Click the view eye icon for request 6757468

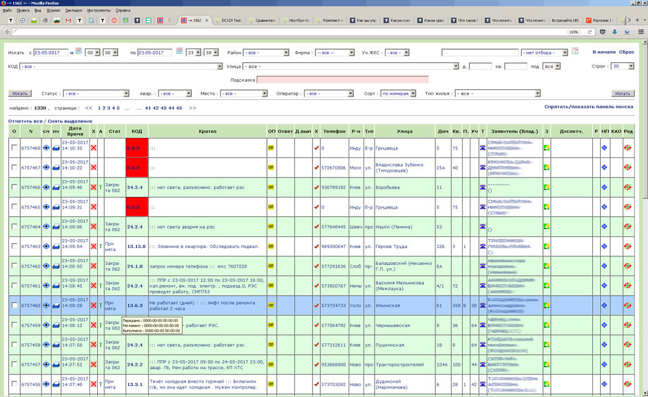pyautogui.click(x=46, y=148)
